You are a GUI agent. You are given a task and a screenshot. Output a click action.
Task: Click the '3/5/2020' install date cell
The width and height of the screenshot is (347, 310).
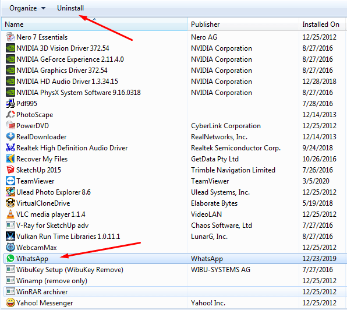click(316, 181)
